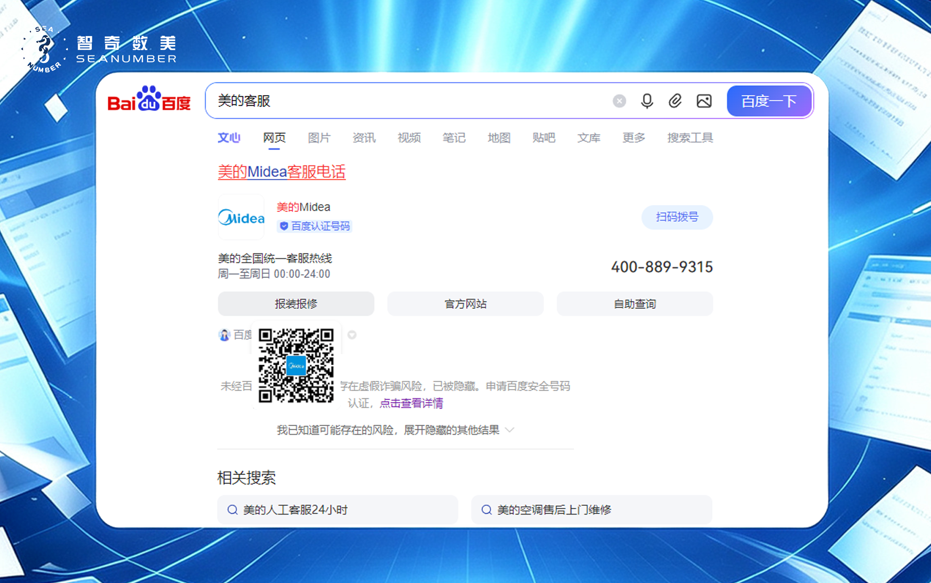Open the 文库 tab

pos(589,138)
